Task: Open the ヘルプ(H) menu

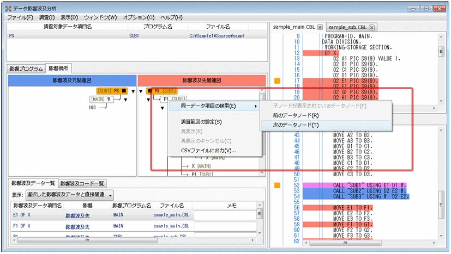Action: tap(171, 17)
